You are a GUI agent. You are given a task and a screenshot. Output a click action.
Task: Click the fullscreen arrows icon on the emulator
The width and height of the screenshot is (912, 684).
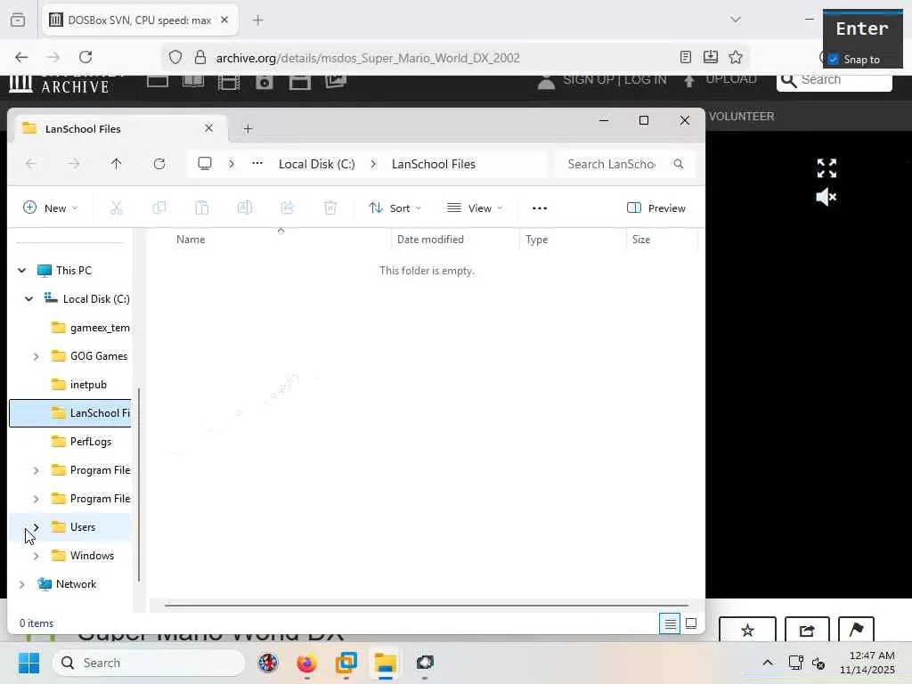click(x=826, y=168)
